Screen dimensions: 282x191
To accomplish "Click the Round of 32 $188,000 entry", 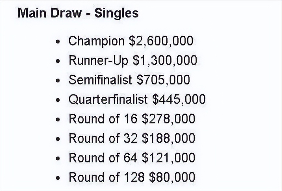I will (x=132, y=138).
